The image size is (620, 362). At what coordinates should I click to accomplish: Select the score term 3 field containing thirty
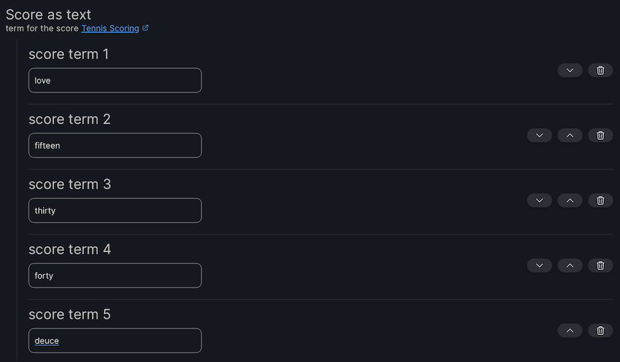(115, 210)
